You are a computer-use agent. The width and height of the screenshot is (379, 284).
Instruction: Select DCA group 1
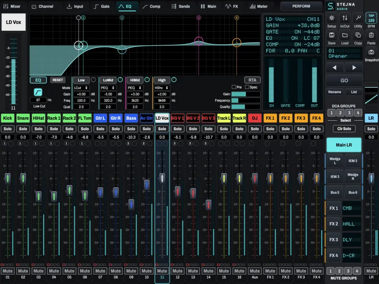pyautogui.click(x=332, y=113)
